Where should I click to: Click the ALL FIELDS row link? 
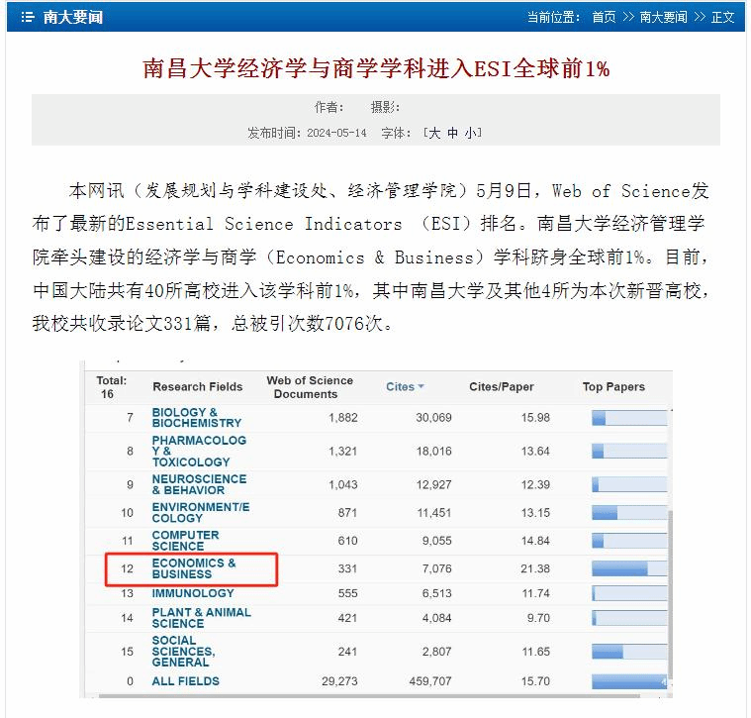[185, 681]
